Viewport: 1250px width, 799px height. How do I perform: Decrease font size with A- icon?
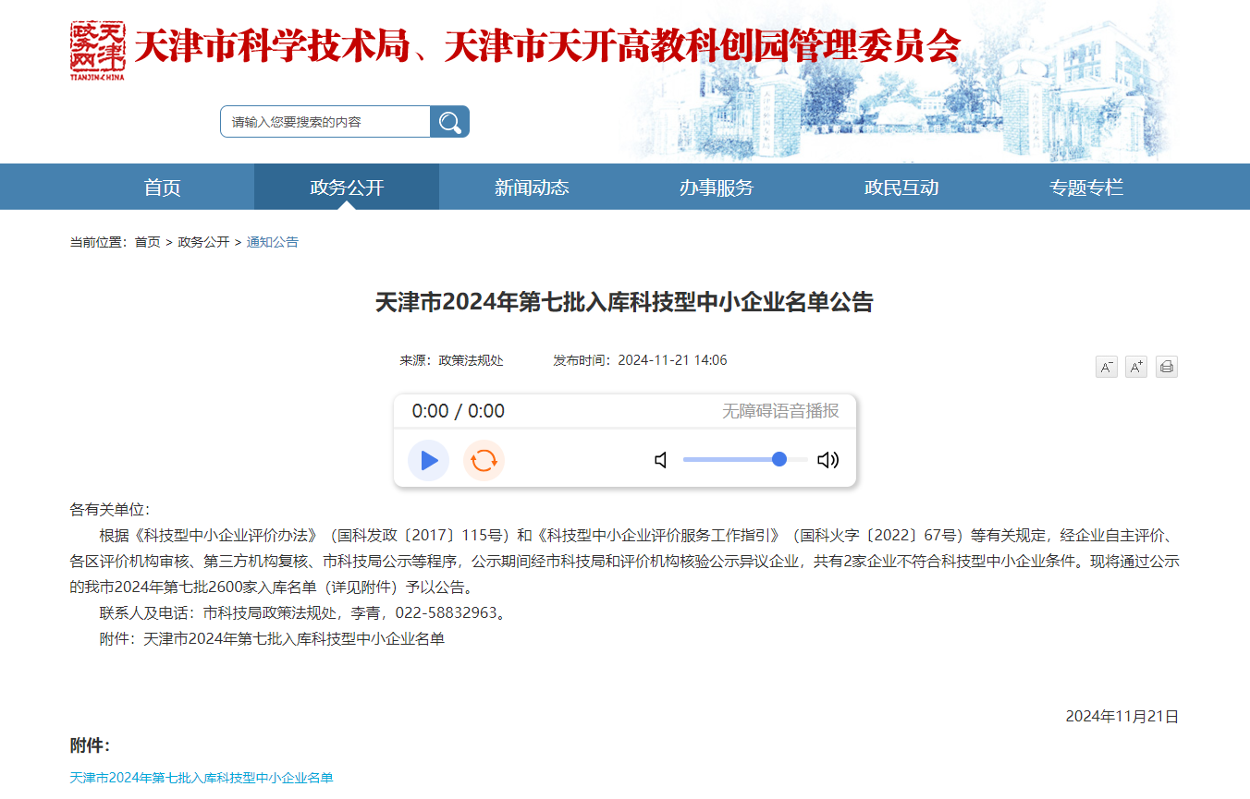click(1106, 367)
